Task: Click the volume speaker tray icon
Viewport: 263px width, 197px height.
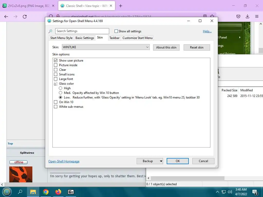Action: [x=230, y=192]
